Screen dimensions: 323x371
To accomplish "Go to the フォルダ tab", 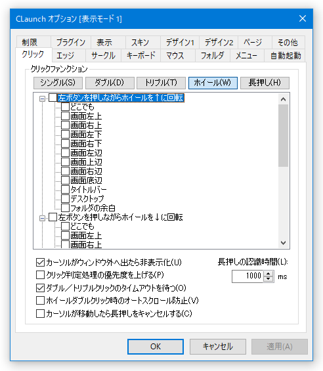I will [x=213, y=56].
